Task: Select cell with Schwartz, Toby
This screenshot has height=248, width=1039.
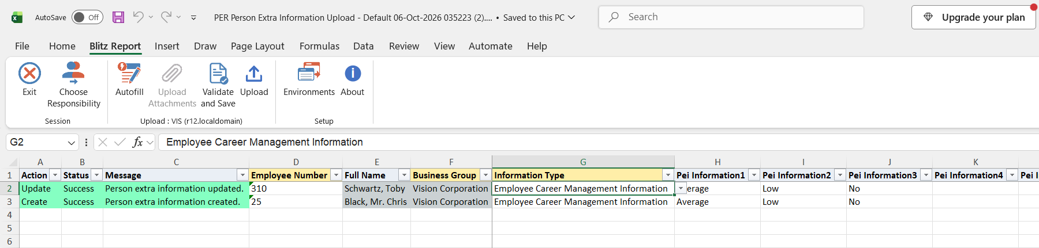Action: click(x=376, y=189)
